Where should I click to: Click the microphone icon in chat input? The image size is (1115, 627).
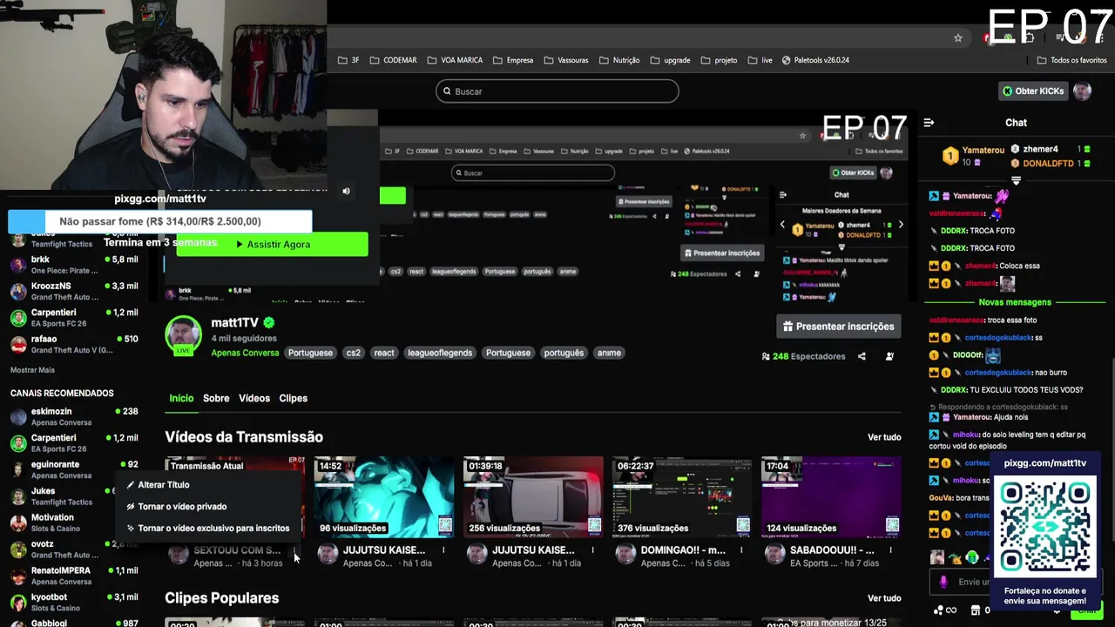pos(943,582)
